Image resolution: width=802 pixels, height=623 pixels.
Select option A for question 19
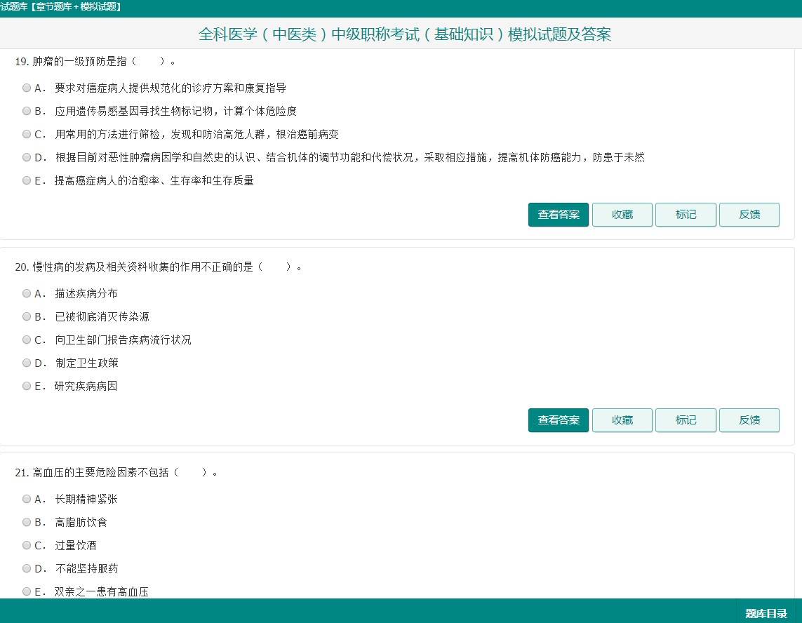[x=27, y=88]
